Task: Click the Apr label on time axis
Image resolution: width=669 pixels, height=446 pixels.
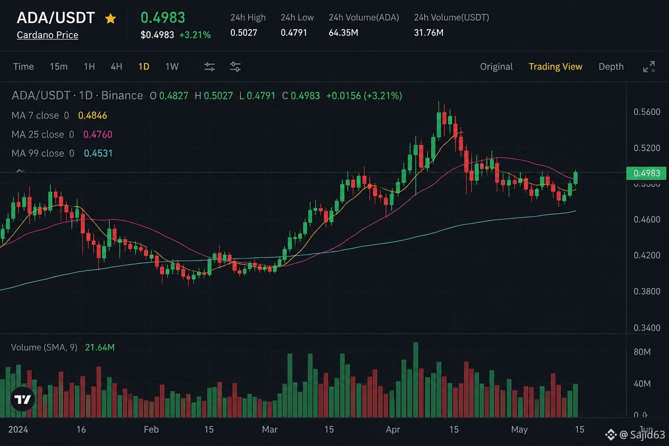Action: coord(393,429)
